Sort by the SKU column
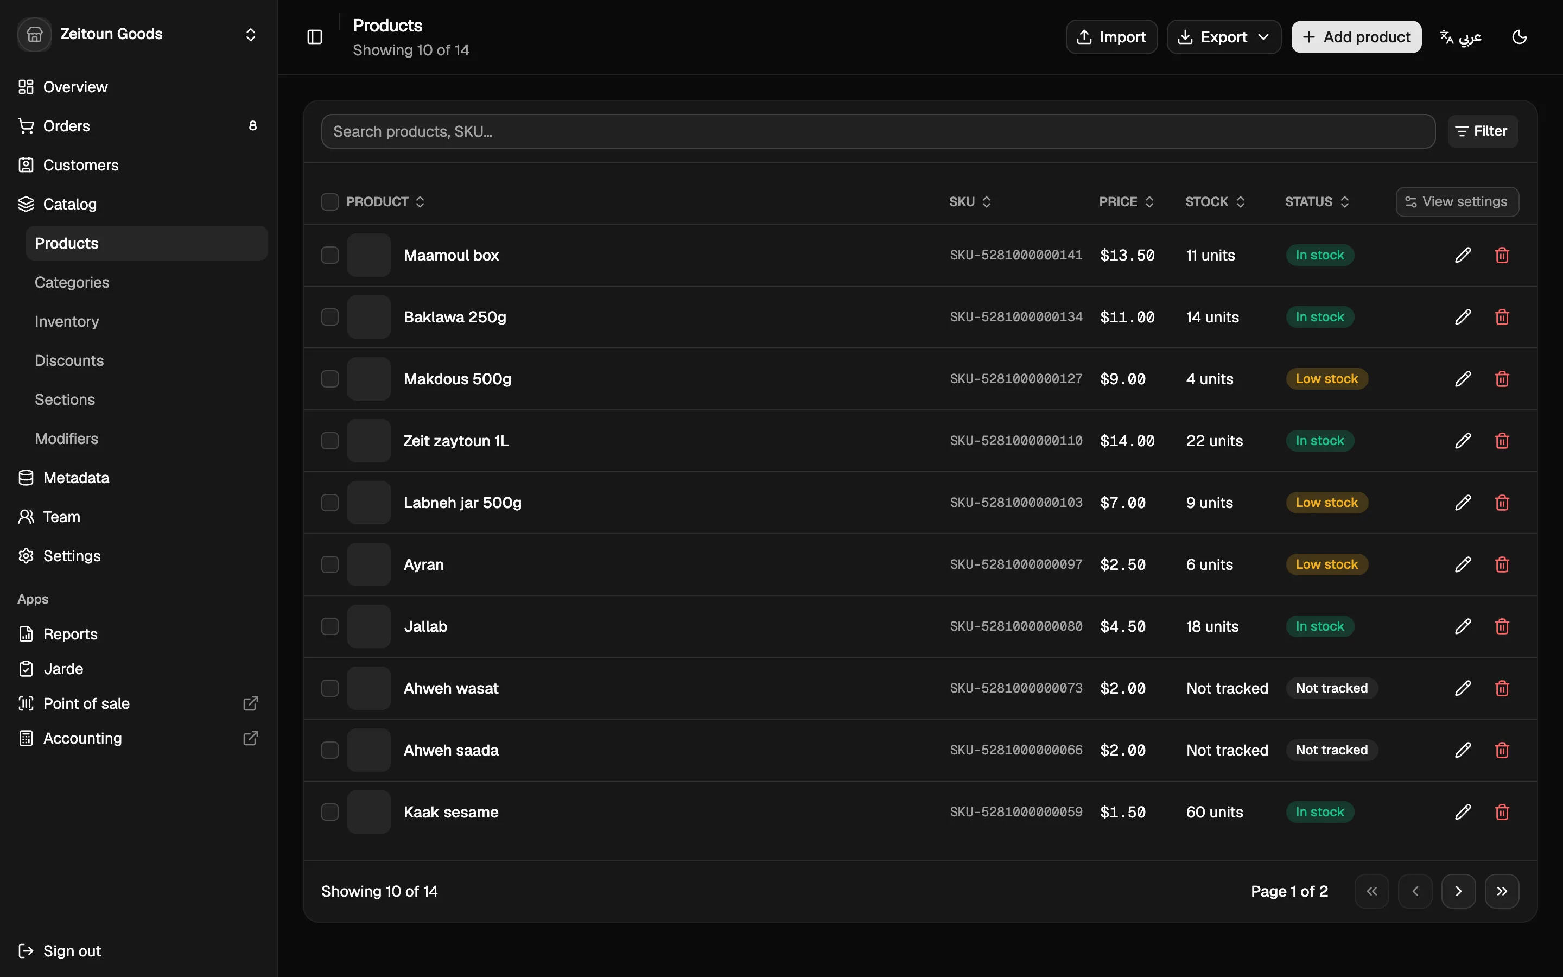This screenshot has width=1563, height=977. tap(969, 201)
